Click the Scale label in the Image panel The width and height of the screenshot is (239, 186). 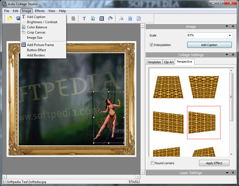point(153,35)
